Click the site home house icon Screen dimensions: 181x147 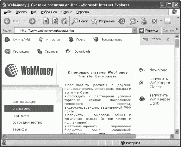pyautogui.click(x=168, y=39)
